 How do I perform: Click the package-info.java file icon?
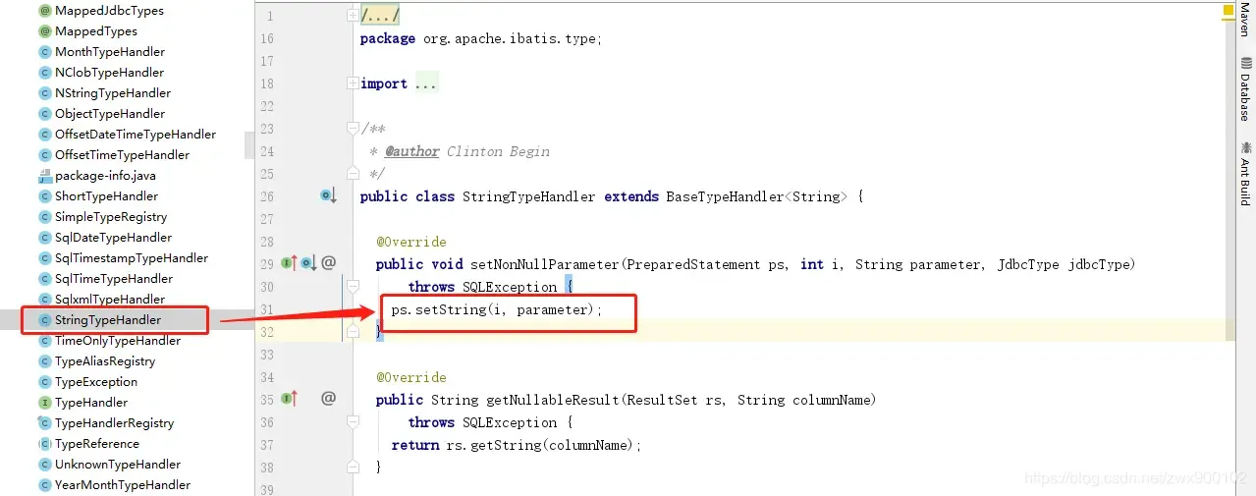coord(44,176)
